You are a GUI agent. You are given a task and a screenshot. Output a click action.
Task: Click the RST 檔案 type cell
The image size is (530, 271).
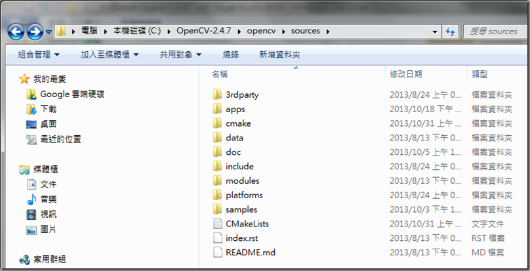coord(488,238)
